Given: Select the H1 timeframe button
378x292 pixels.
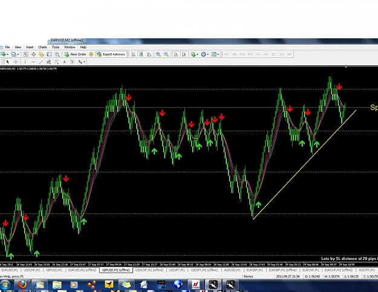Looking at the screenshot, I should (x=258, y=54).
